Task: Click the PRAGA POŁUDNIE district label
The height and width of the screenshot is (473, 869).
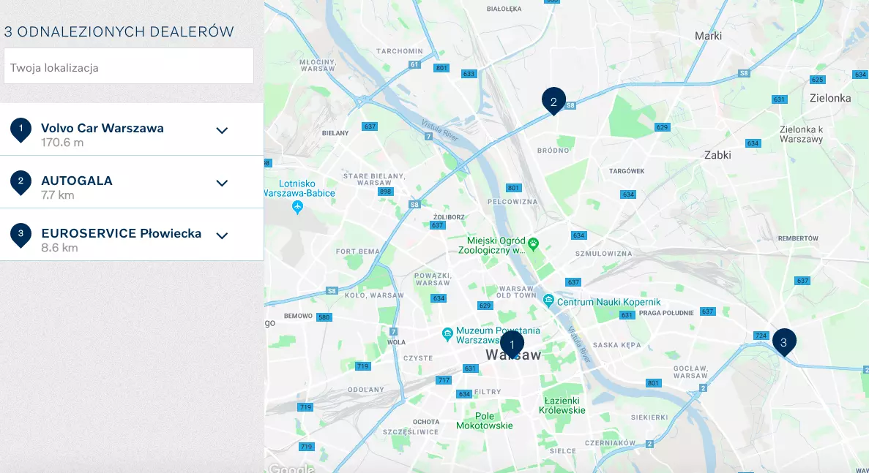Action: tap(666, 313)
